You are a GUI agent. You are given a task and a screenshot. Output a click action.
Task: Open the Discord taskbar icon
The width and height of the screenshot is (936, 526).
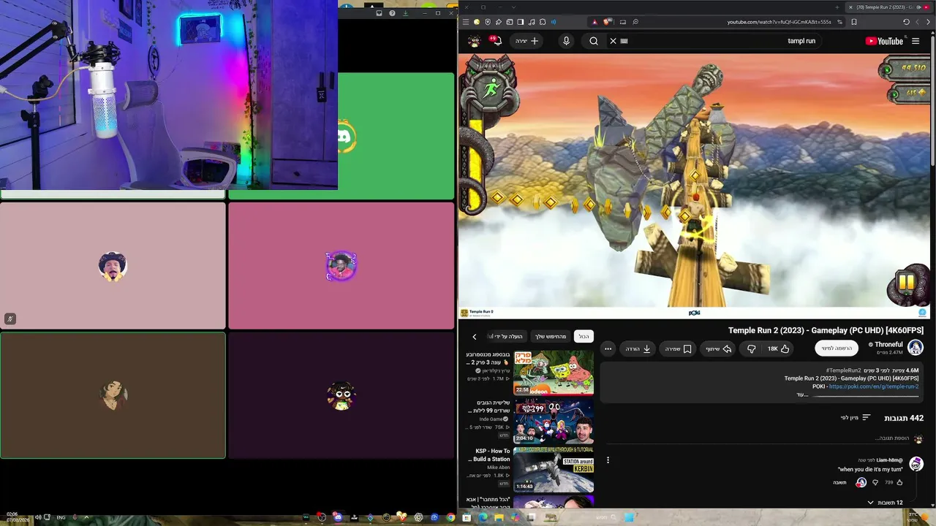(338, 517)
